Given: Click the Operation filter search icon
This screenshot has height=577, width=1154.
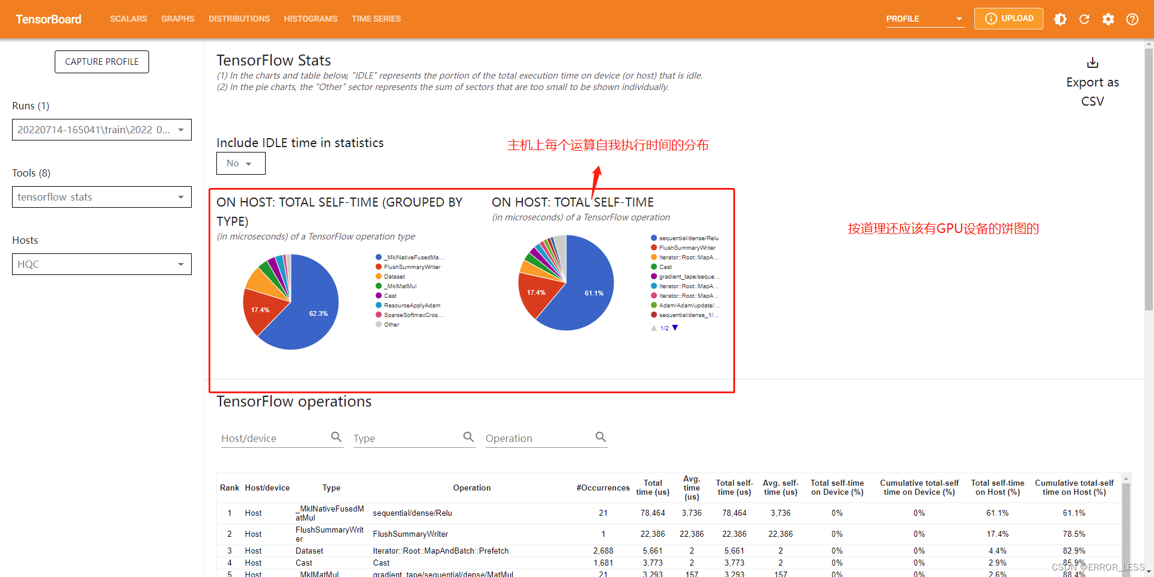Looking at the screenshot, I should [601, 437].
